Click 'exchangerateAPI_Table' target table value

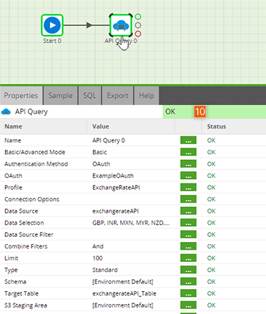pyautogui.click(x=124, y=293)
